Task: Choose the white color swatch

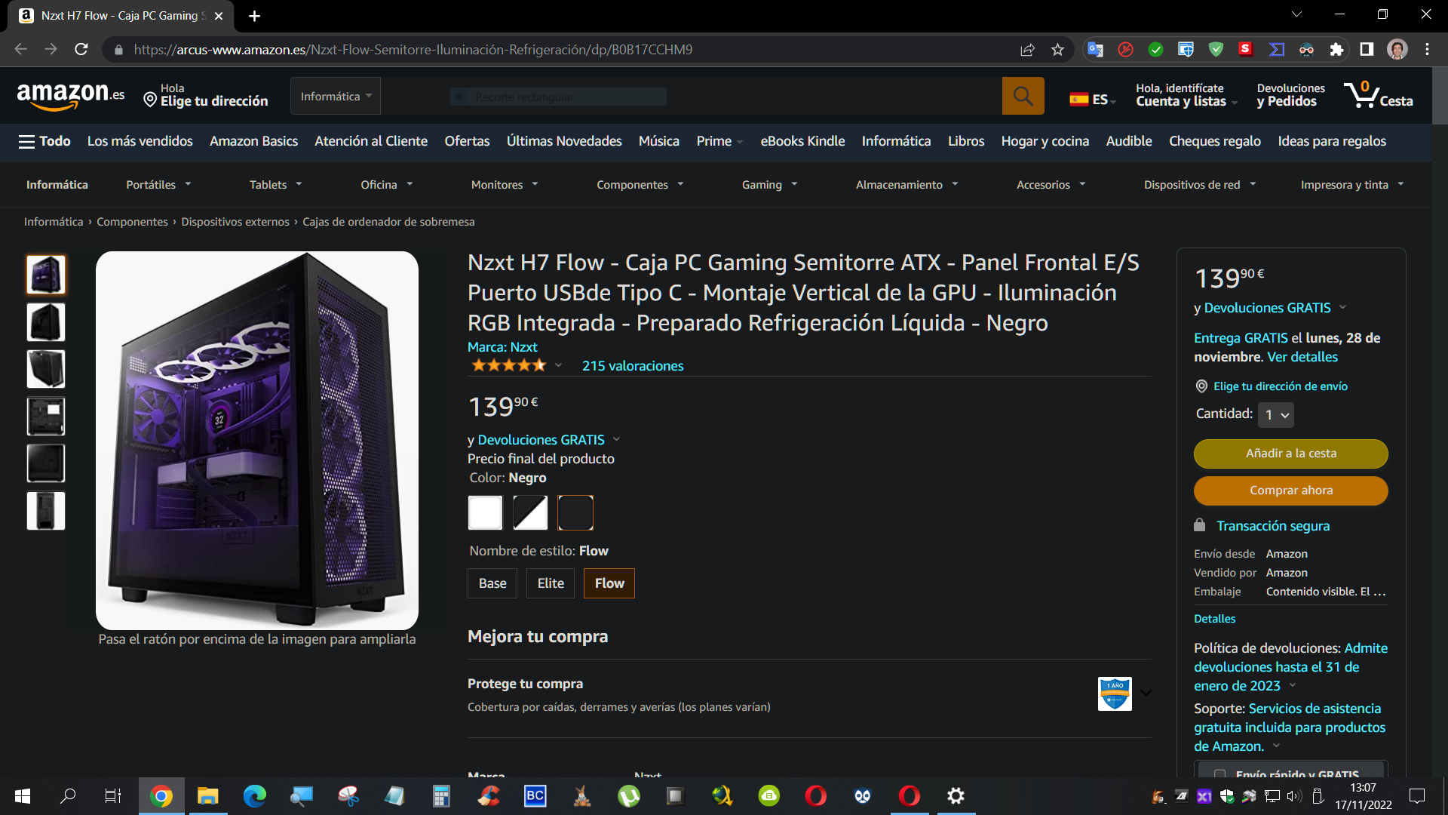Action: click(485, 513)
